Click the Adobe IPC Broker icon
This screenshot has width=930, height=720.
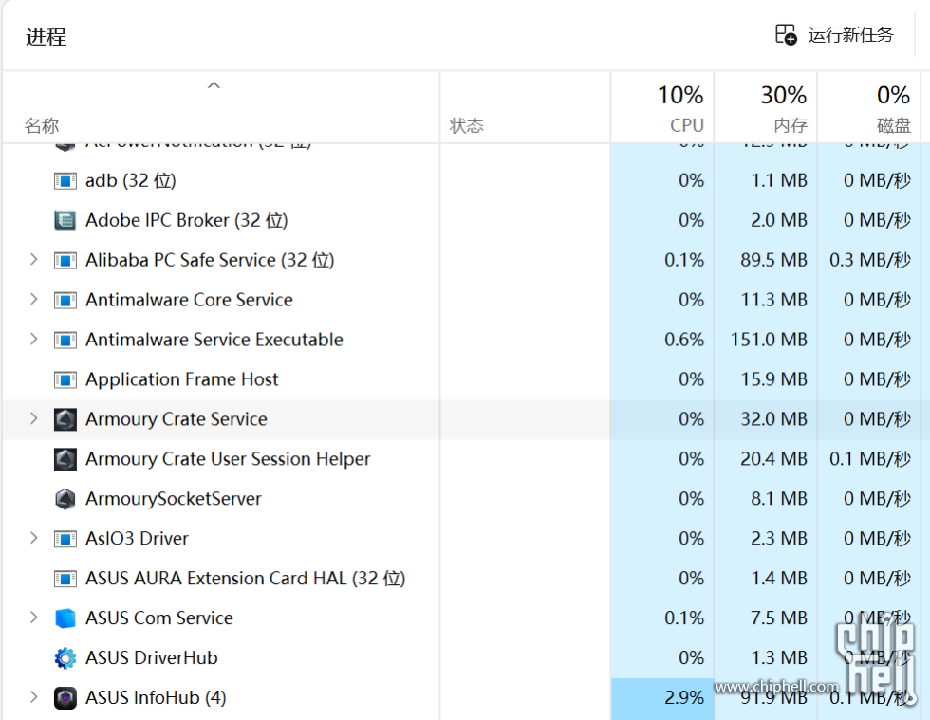[65, 221]
